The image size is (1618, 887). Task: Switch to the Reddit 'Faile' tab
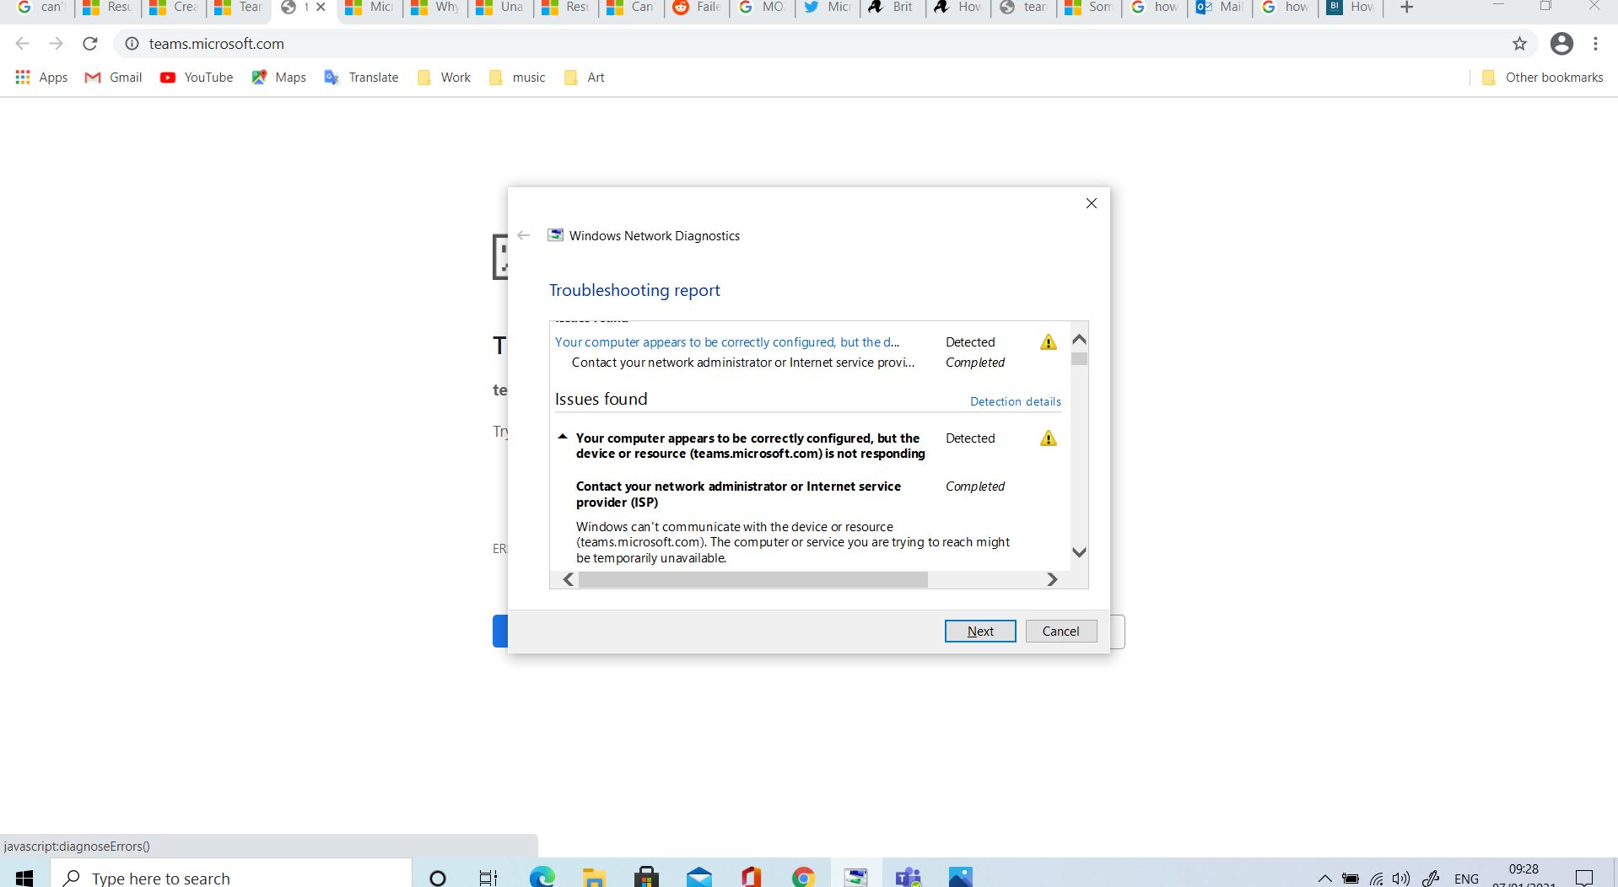tap(697, 7)
